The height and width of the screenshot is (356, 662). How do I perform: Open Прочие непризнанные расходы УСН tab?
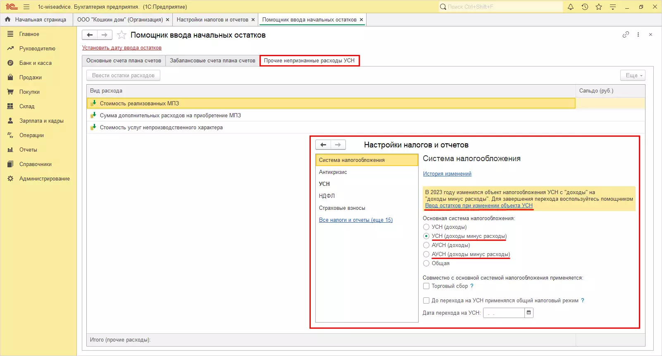coord(309,60)
